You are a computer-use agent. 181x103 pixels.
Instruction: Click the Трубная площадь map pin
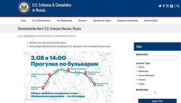point(68,70)
